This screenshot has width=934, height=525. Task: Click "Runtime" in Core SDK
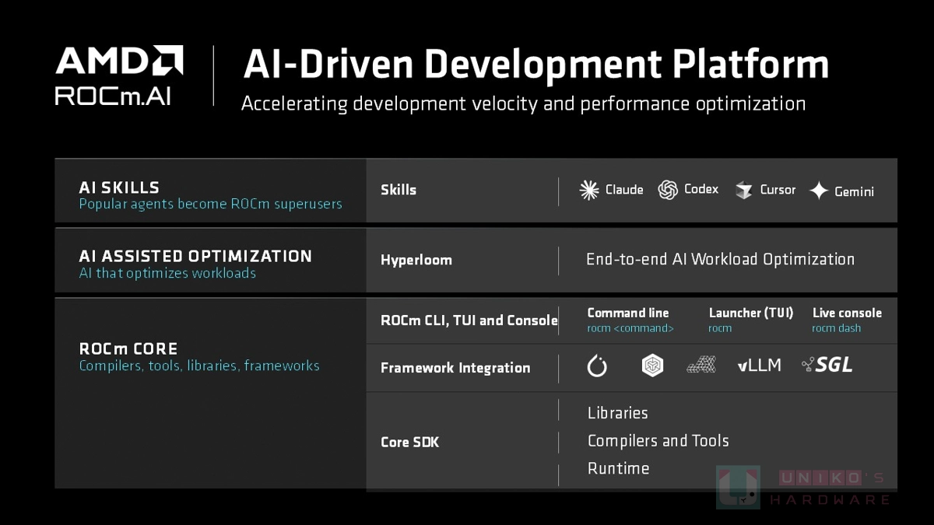[619, 468]
